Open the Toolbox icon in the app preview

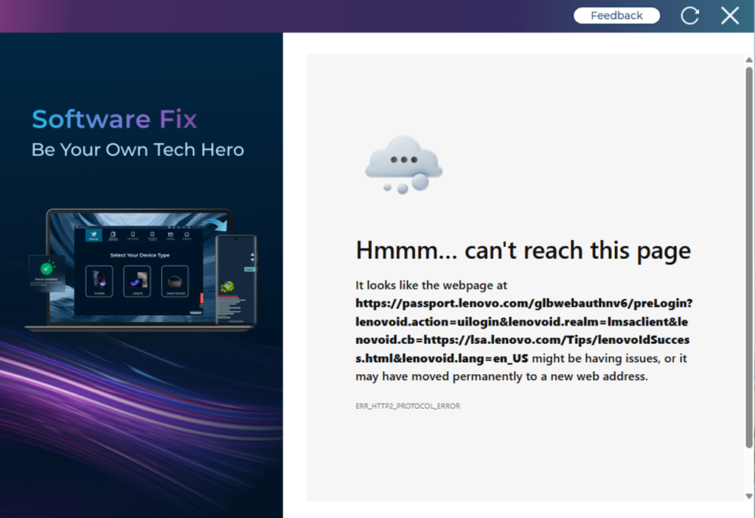[x=170, y=235]
